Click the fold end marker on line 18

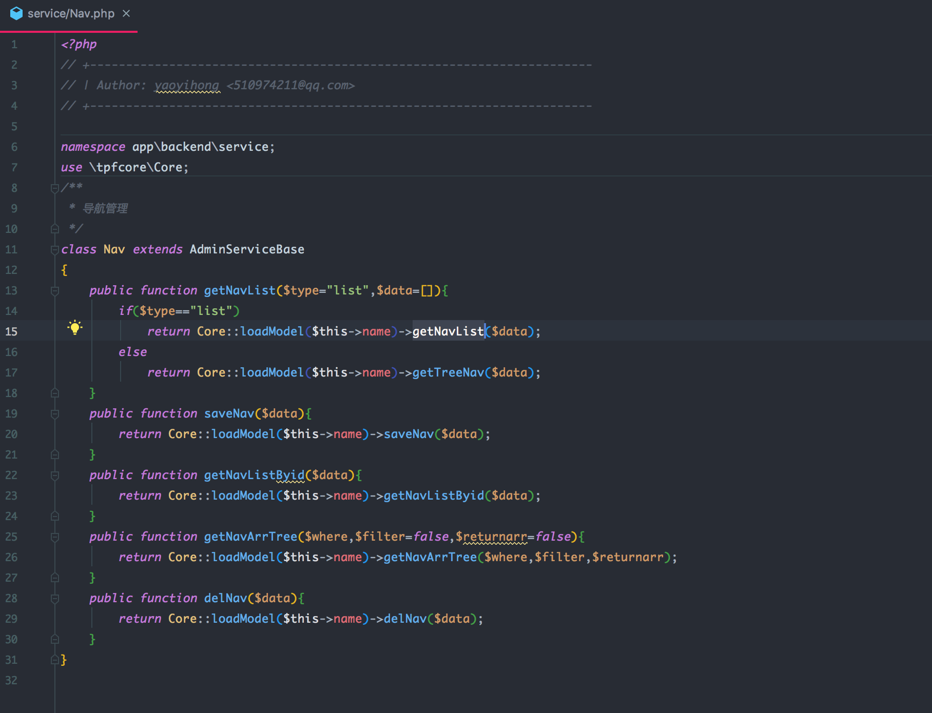pos(55,393)
